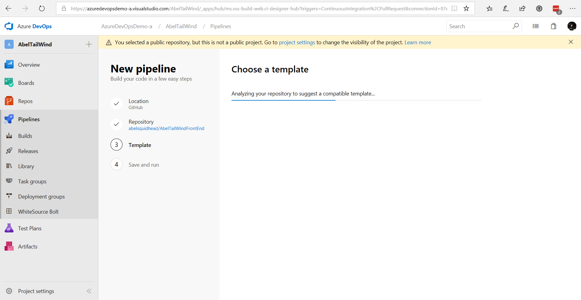Screen dimensions: 581x300
Task: Add page to favorites with star icon
Action: [x=466, y=8]
